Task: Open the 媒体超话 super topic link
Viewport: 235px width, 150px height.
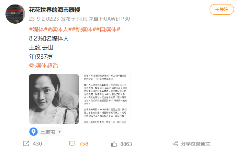Action: coord(47,66)
